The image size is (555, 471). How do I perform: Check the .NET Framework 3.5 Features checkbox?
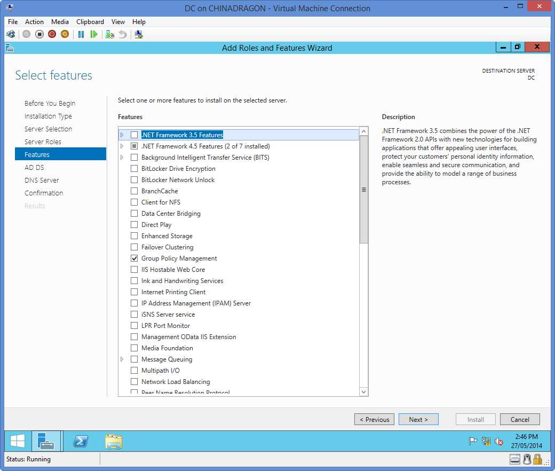tap(134, 135)
